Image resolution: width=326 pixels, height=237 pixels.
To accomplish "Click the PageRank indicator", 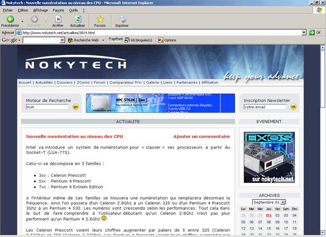I will coord(116,40).
